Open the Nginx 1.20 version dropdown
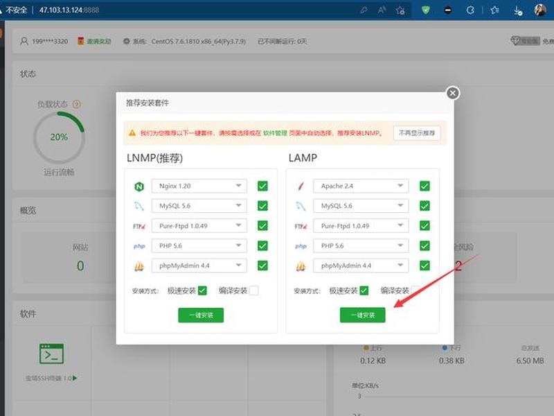 pyautogui.click(x=199, y=186)
